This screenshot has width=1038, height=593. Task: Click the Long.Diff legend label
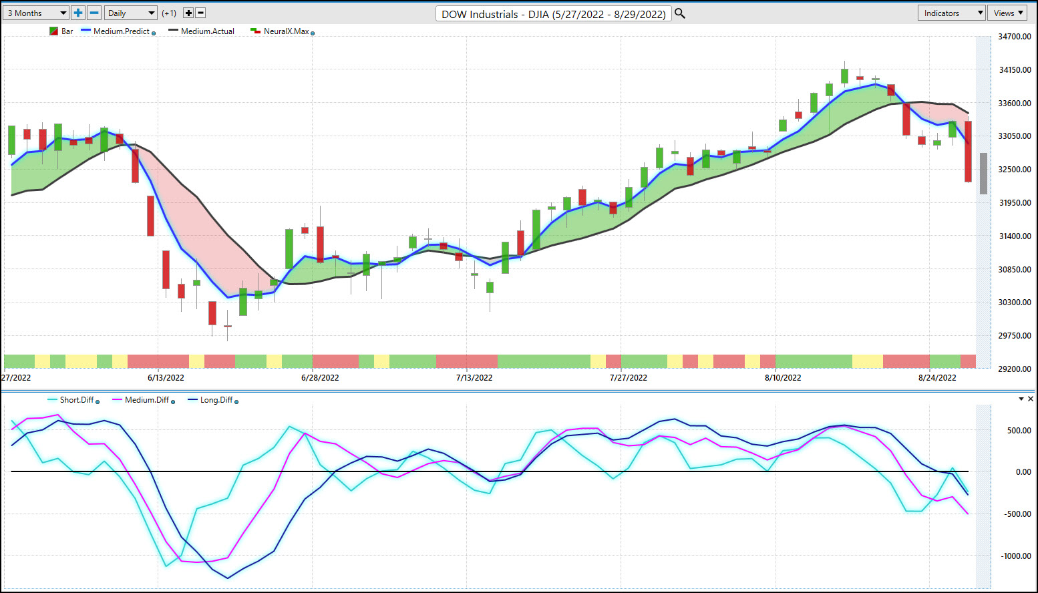[x=216, y=400]
